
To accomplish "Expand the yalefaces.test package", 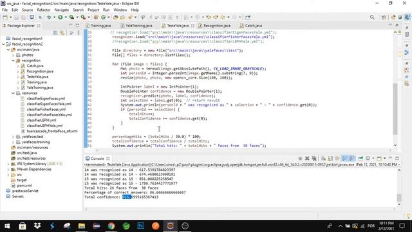I will click(13, 137).
